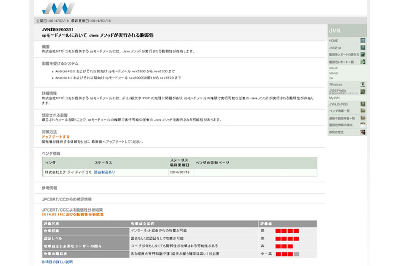
Task: Open JVNJS/RSS in the sidebar
Action: (338, 104)
